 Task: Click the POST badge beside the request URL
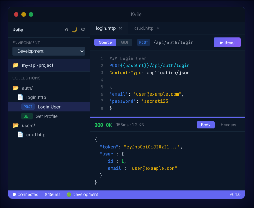[x=143, y=42]
